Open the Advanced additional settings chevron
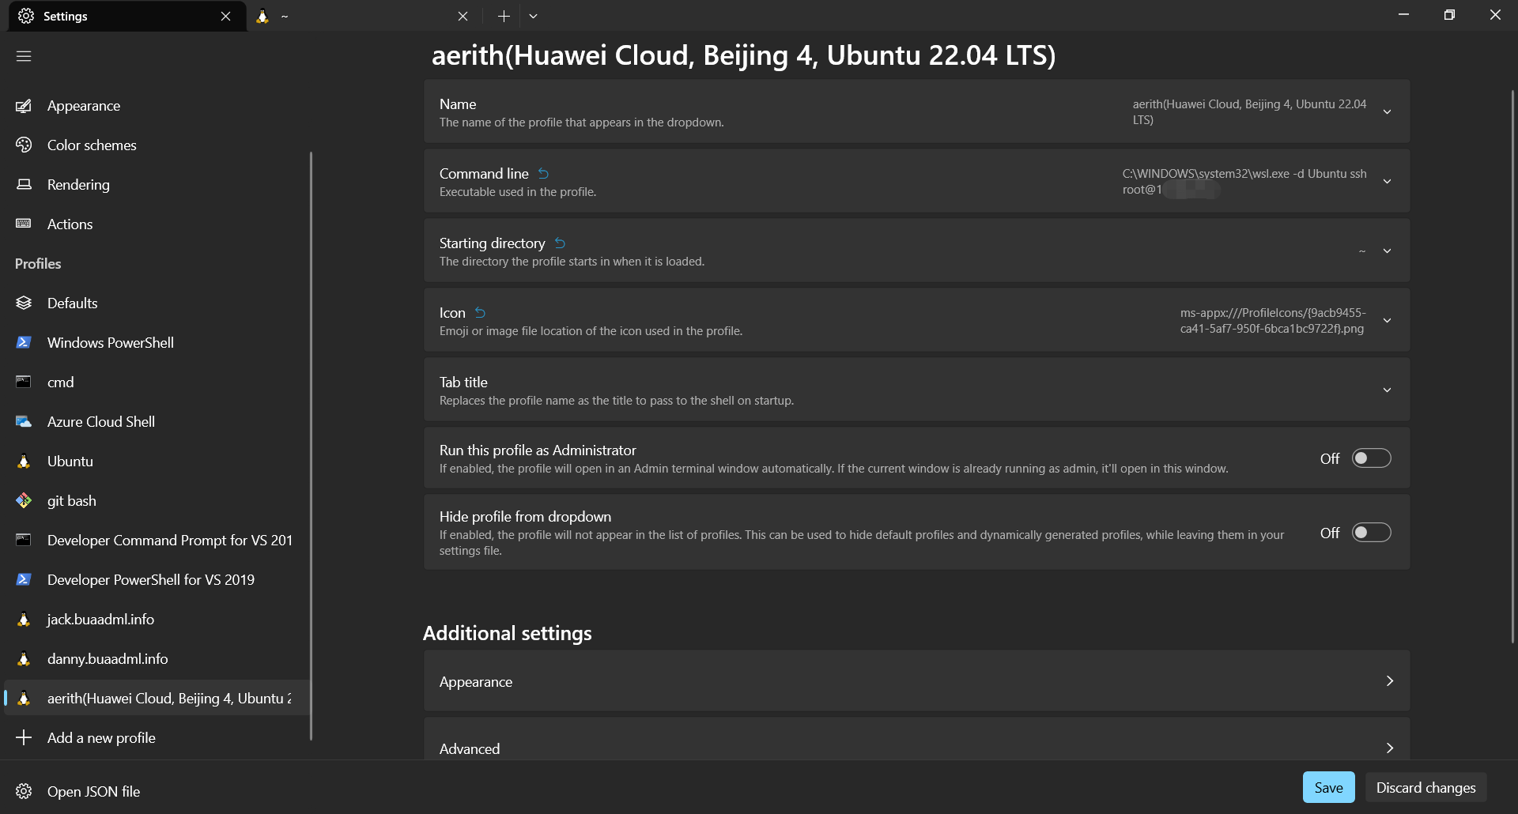 (1389, 748)
